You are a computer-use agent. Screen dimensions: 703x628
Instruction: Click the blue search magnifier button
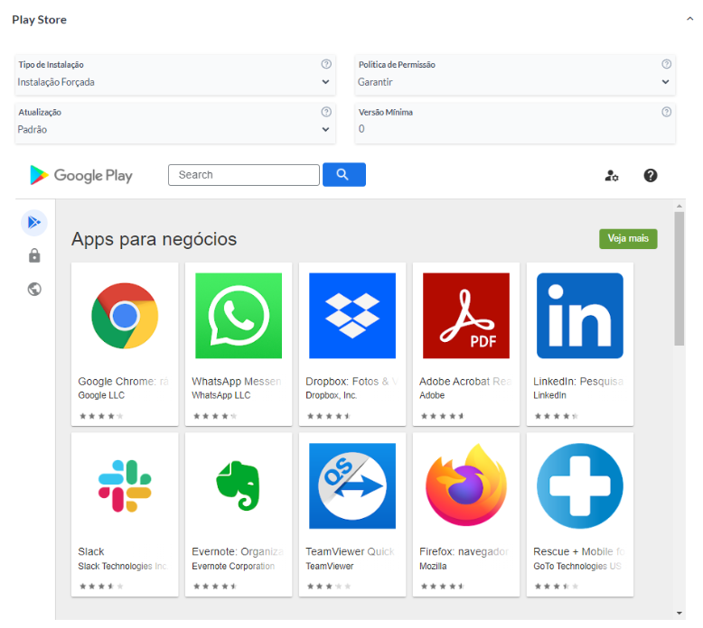point(344,174)
